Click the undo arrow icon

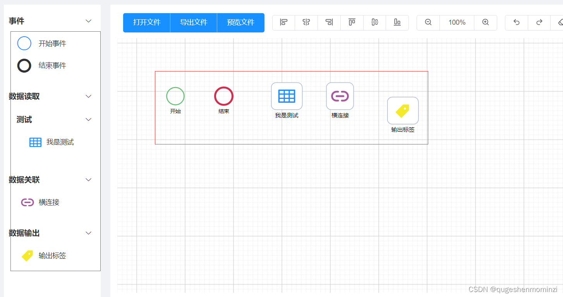click(516, 22)
